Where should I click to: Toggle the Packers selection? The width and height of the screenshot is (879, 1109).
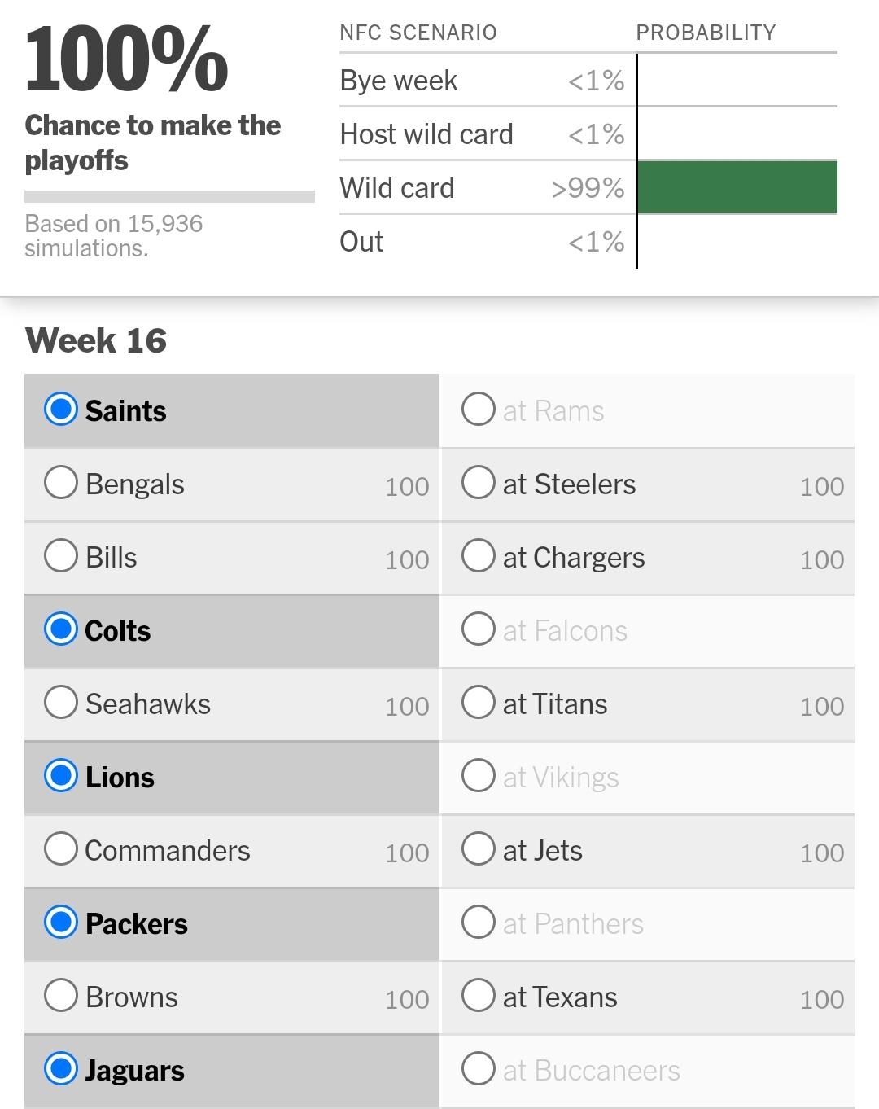coord(61,923)
